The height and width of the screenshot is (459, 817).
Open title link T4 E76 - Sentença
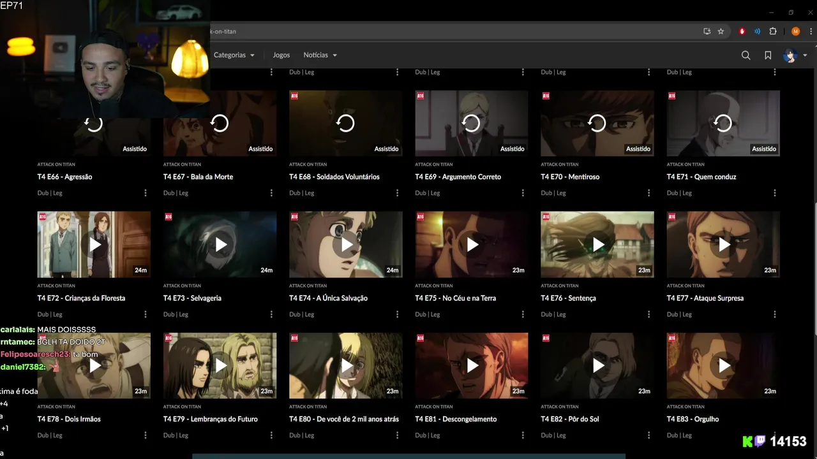568,298
